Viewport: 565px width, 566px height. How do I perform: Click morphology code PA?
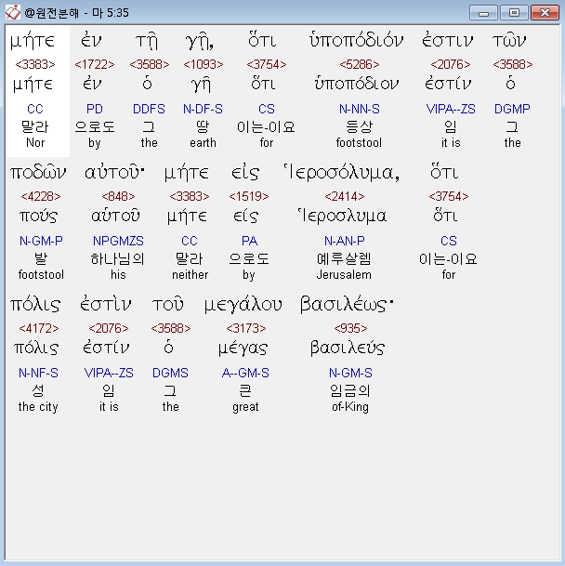249,241
